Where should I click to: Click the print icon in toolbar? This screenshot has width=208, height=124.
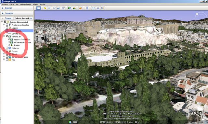[98, 8]
